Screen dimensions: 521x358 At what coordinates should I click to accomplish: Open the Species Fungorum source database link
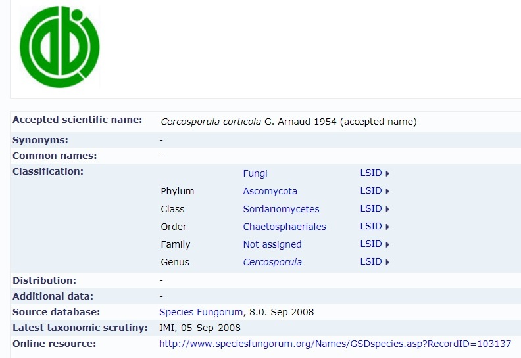pyautogui.click(x=201, y=312)
